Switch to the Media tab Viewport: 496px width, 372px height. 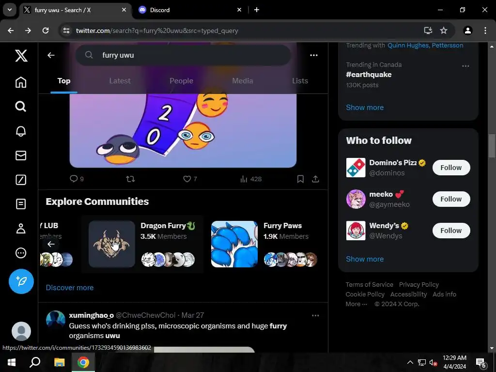coord(243,81)
